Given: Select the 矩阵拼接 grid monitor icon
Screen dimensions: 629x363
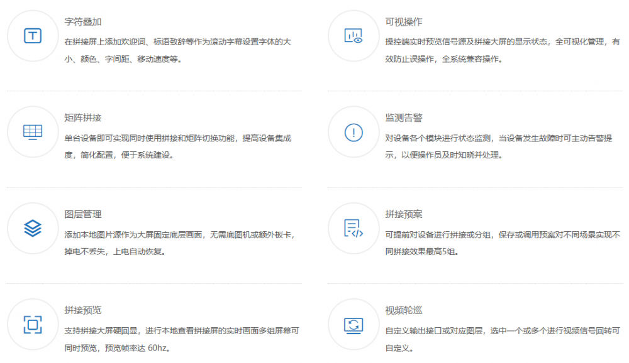Looking at the screenshot, I should tap(33, 132).
